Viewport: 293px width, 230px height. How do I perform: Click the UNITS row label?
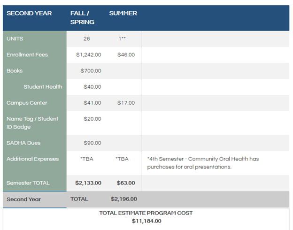[15, 39]
